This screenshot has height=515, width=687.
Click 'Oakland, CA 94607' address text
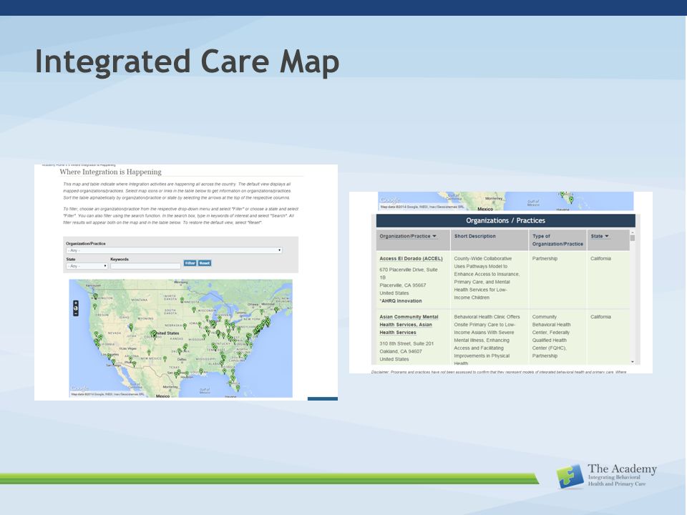click(x=401, y=352)
